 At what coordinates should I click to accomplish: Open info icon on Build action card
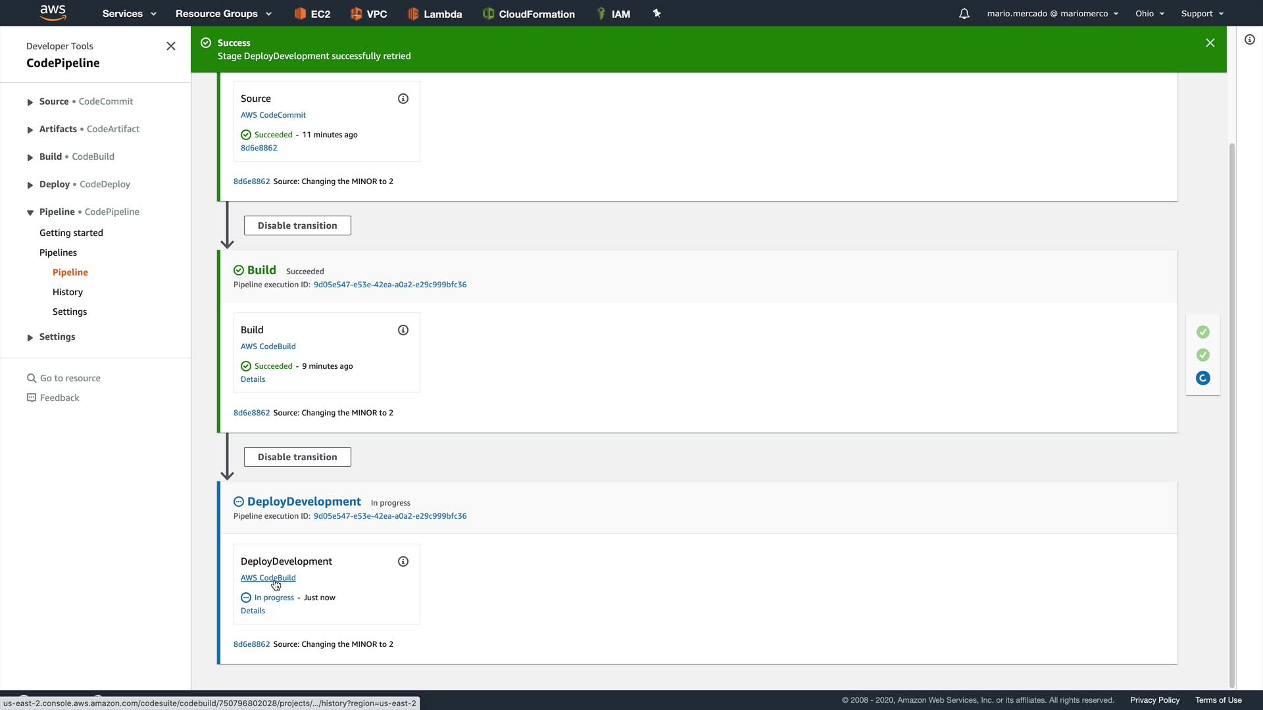(403, 330)
